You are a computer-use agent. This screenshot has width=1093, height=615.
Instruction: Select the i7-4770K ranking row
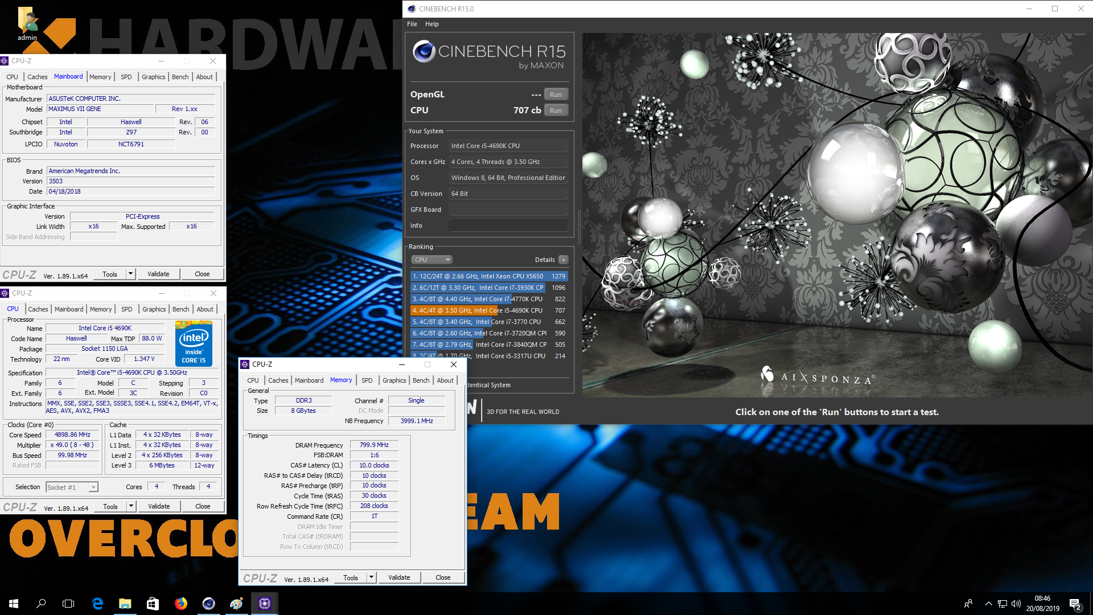pos(489,299)
